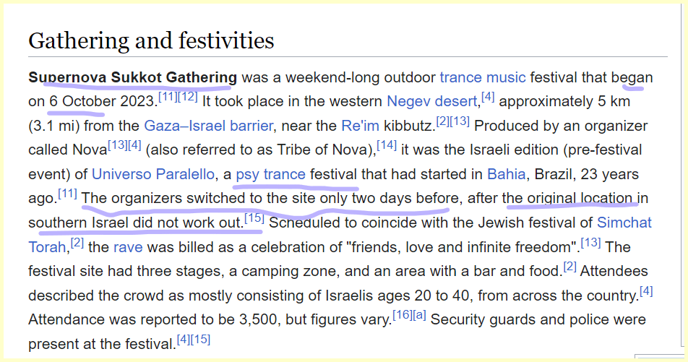Click the psy trance link
The height and width of the screenshot is (362, 688).
(270, 175)
